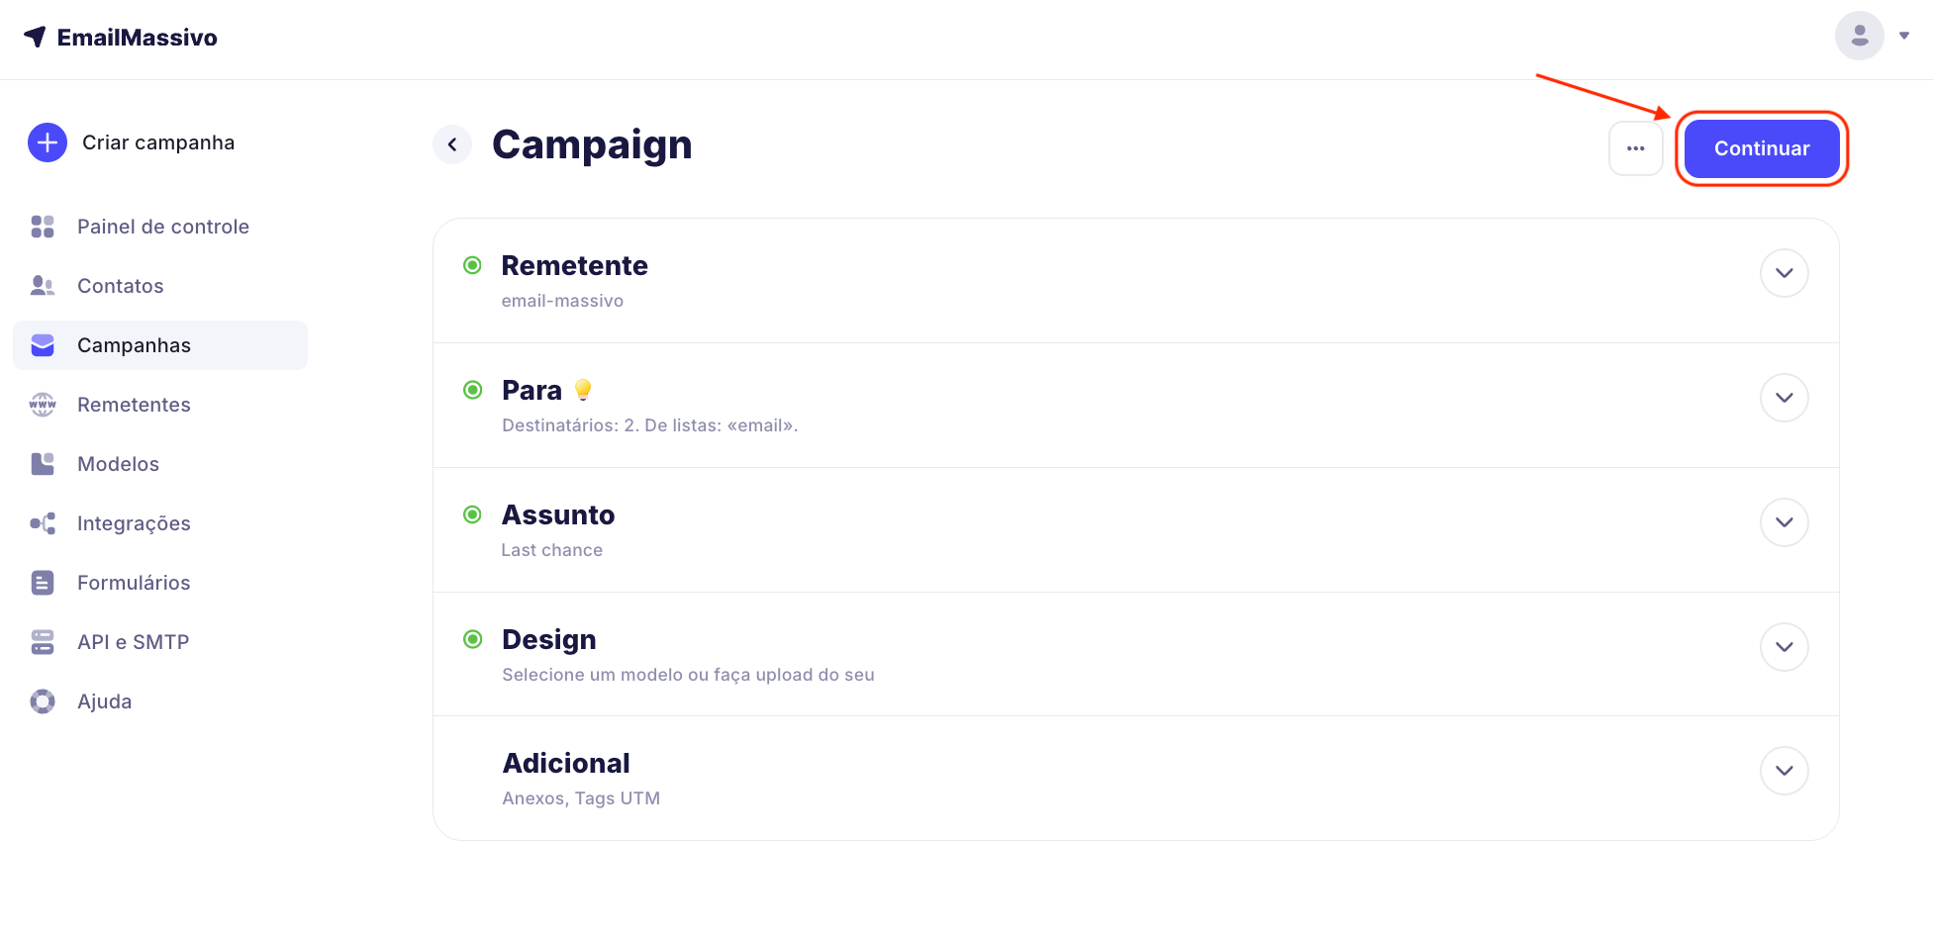Click the green status indicator beside Design
This screenshot has height=931, width=1933.
pyautogui.click(x=473, y=639)
